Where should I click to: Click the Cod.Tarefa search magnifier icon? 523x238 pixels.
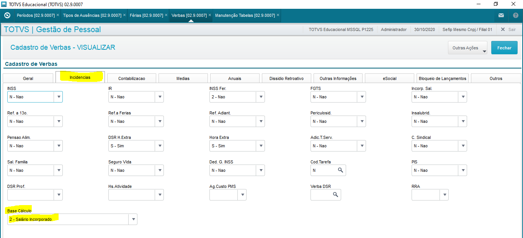340,170
